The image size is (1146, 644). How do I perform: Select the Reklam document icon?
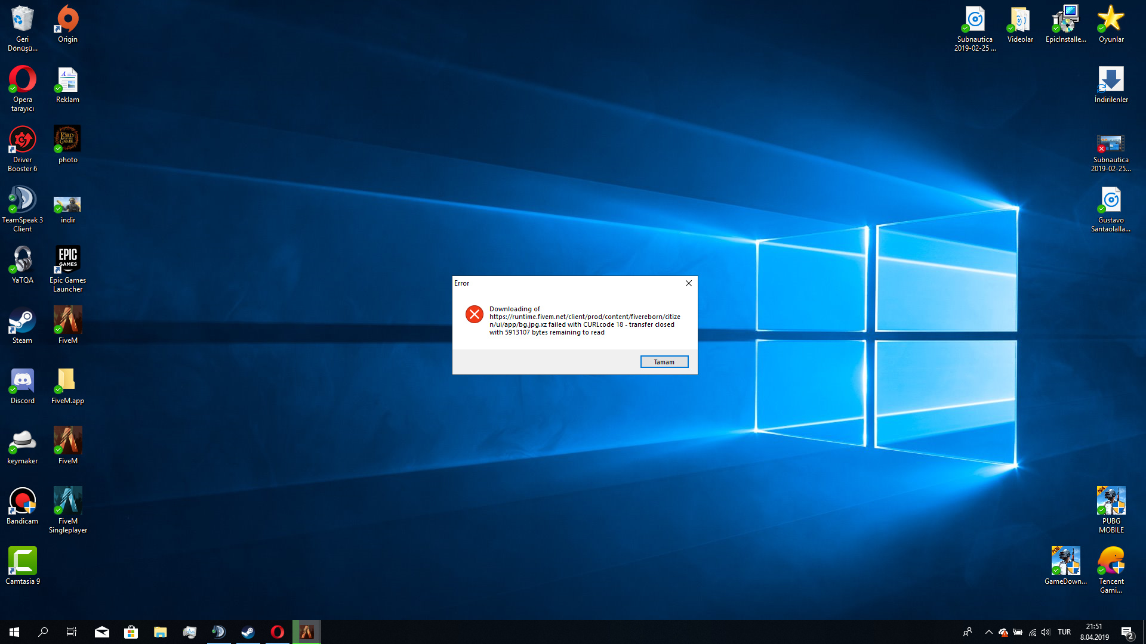(68, 85)
